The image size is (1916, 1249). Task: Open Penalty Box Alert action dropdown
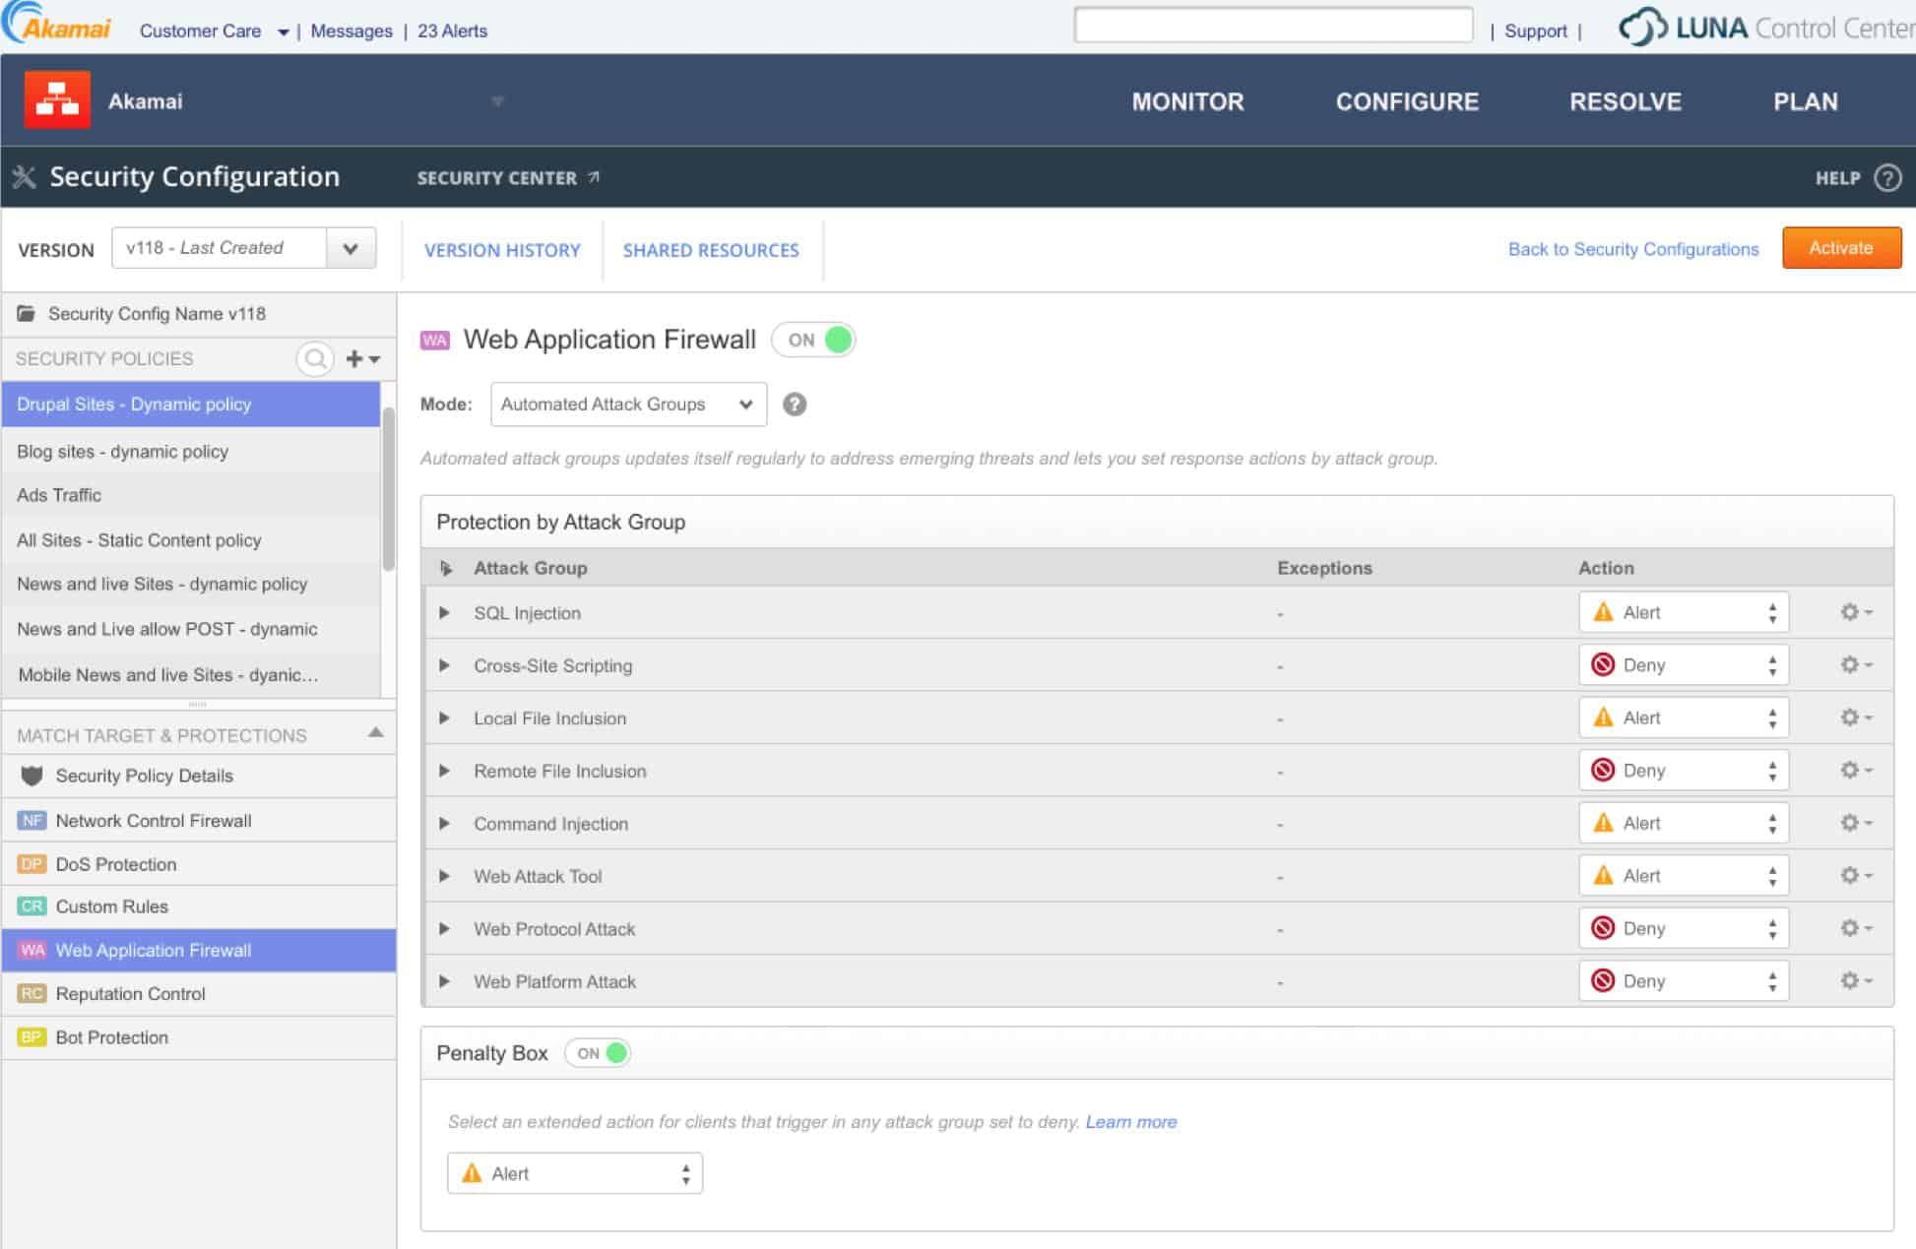575,1173
